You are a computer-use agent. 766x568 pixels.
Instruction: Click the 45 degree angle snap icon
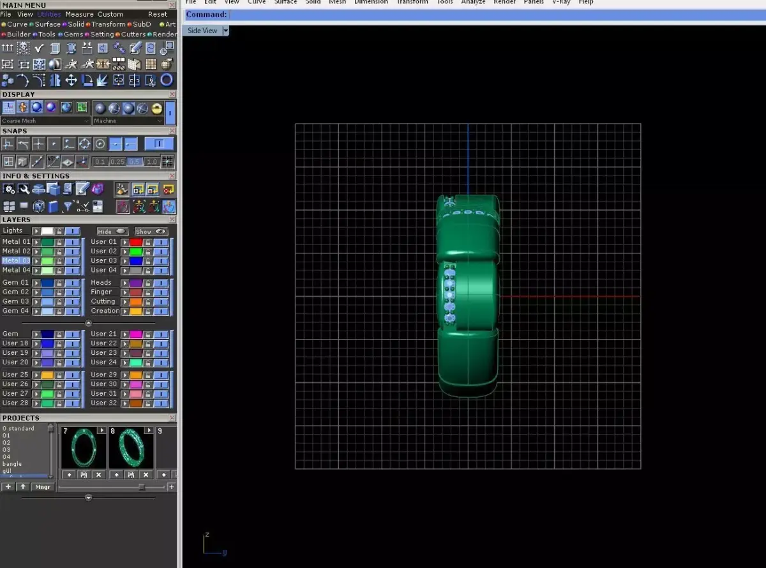(x=54, y=161)
